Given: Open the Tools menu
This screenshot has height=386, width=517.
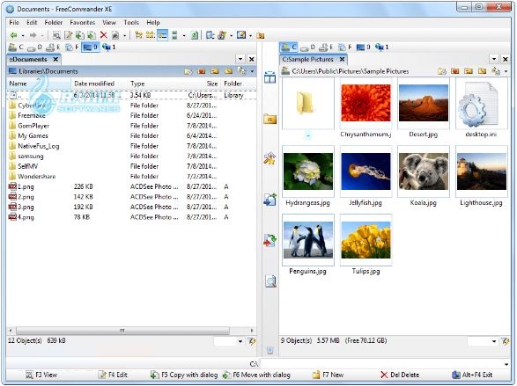Looking at the screenshot, I should coord(131,22).
